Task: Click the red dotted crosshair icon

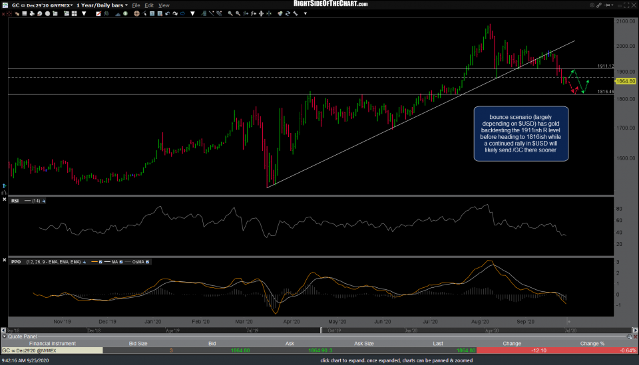Action: [9, 13]
